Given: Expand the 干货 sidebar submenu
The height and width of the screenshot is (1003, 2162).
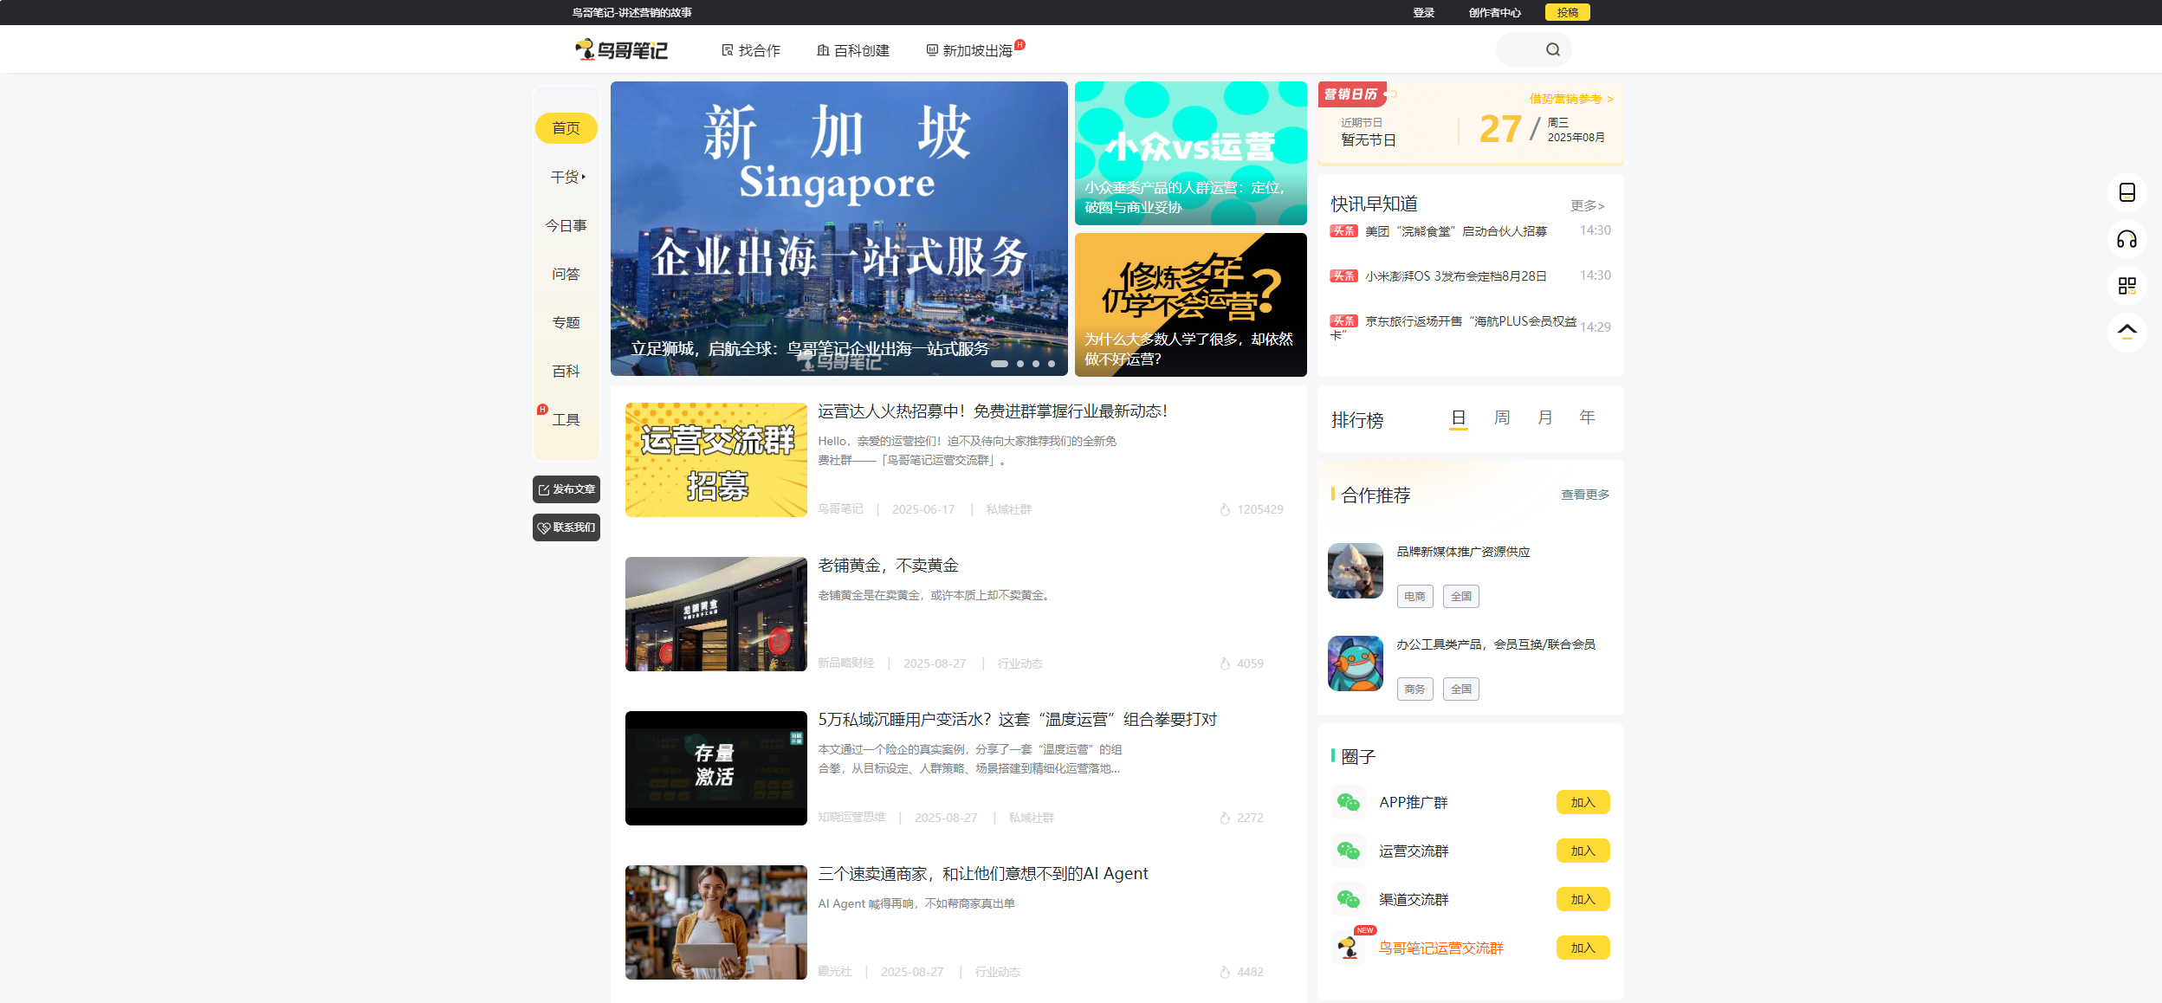Looking at the screenshot, I should [566, 176].
